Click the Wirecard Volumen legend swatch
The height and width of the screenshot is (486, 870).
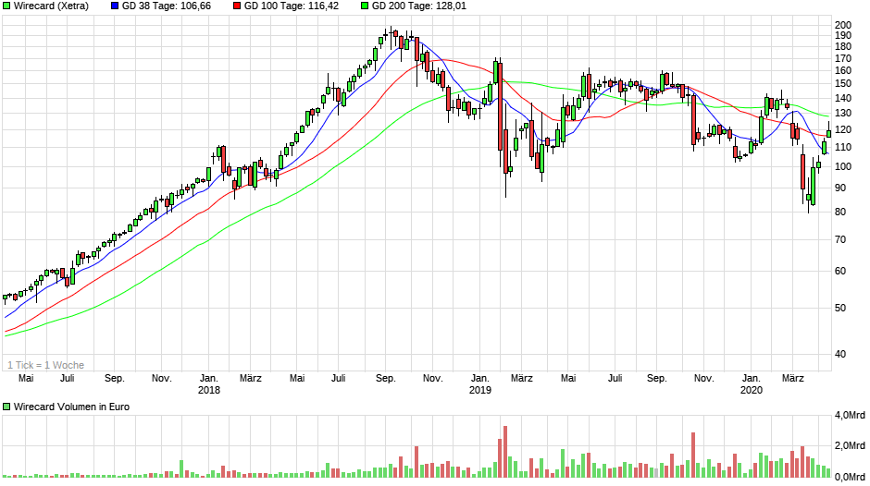[6, 407]
